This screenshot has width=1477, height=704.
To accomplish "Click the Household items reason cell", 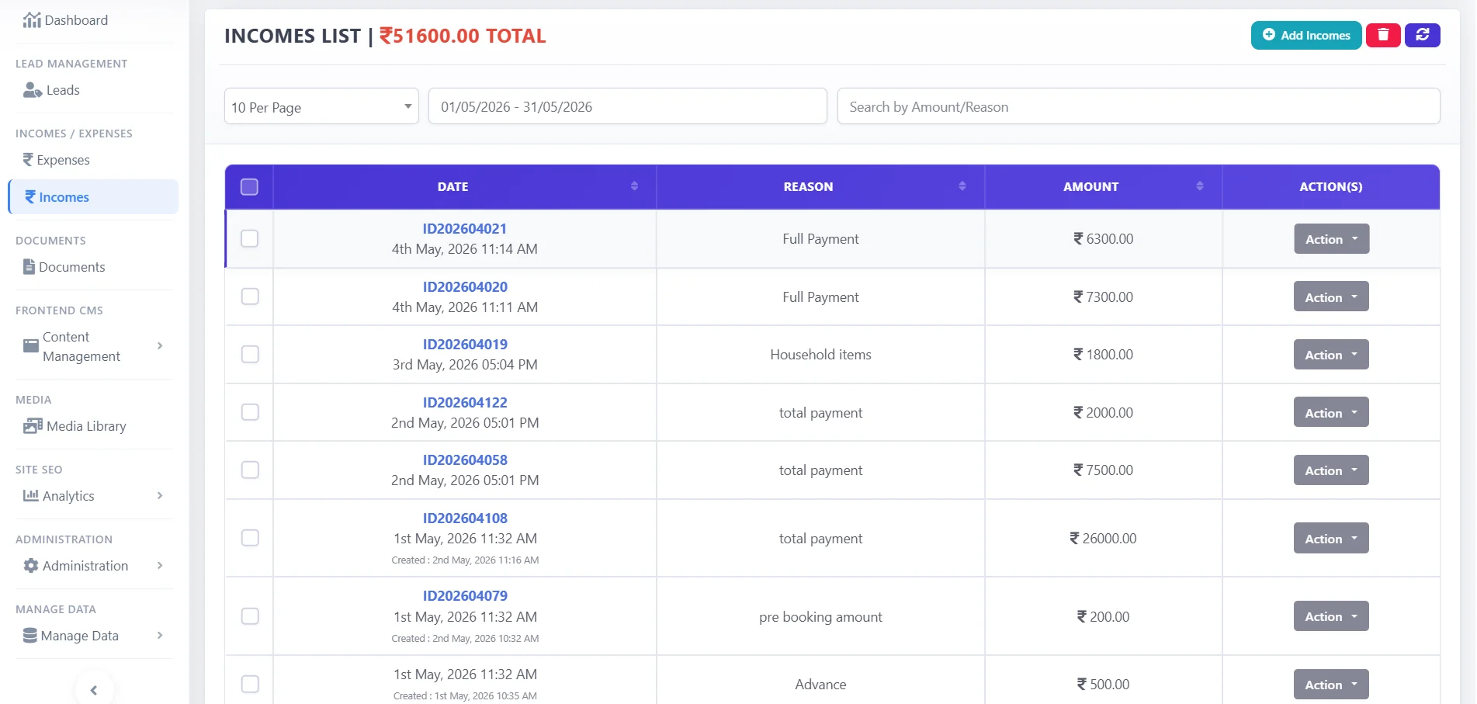I will tap(820, 355).
